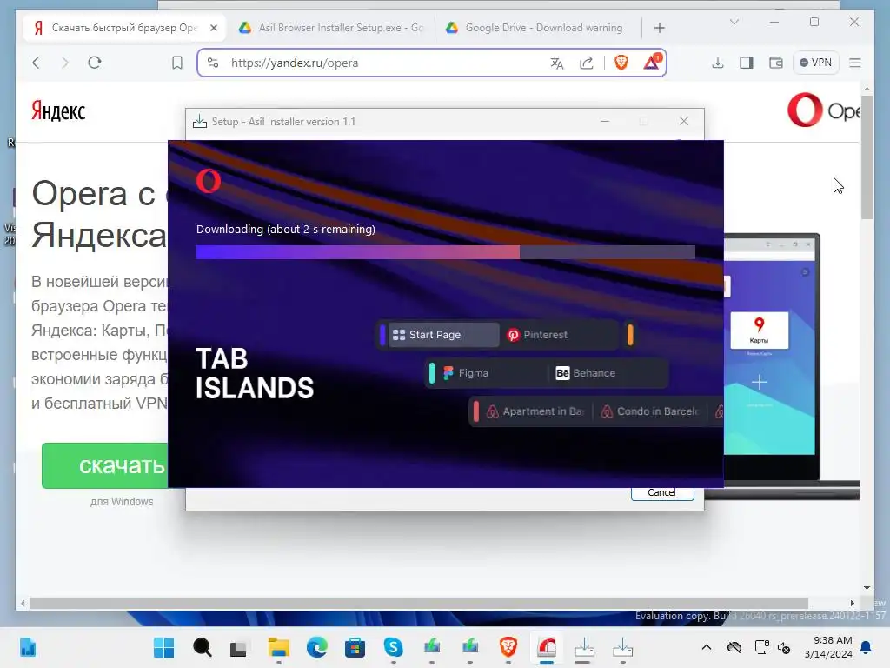The width and height of the screenshot is (890, 668).
Task: Click the Яндекс logo
Action: point(58,110)
